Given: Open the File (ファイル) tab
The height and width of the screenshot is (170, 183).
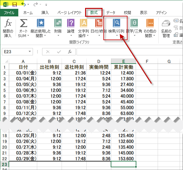Looking at the screenshot, I should pyautogui.click(x=9, y=13).
